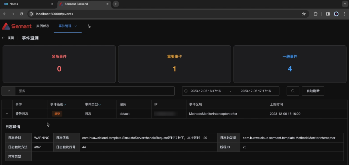This screenshot has width=349, height=165.
Task: Open the browser extensions icon
Action: 315,13
